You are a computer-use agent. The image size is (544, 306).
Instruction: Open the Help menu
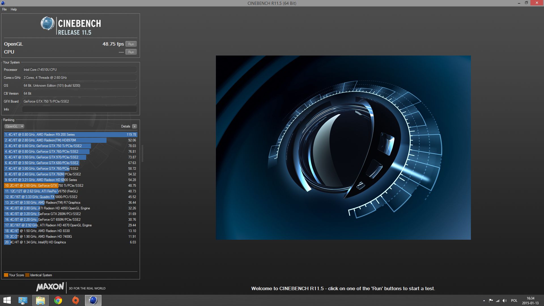pos(14,9)
